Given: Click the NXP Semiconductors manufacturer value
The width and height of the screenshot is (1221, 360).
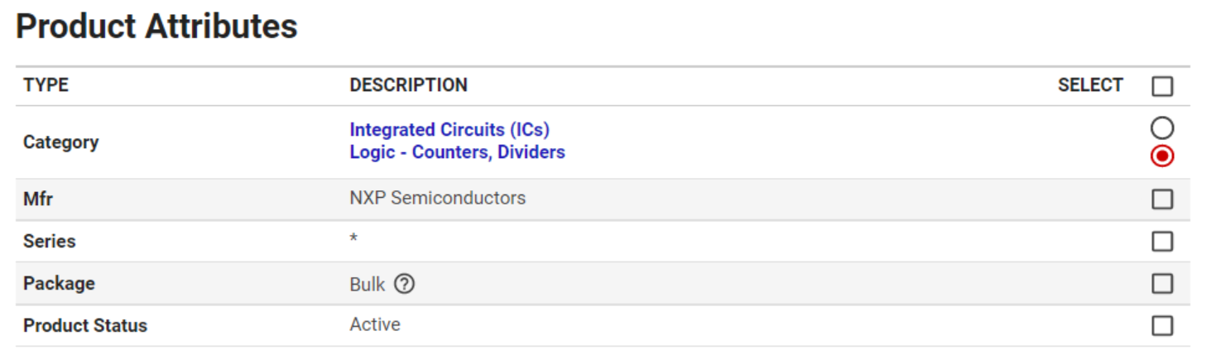Looking at the screenshot, I should [437, 199].
